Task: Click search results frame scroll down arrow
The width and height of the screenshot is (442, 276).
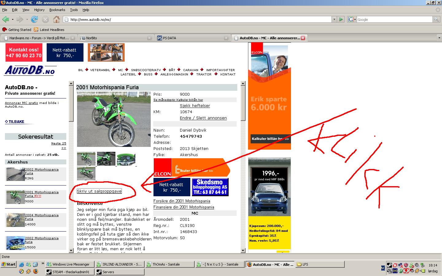Action: (71, 251)
